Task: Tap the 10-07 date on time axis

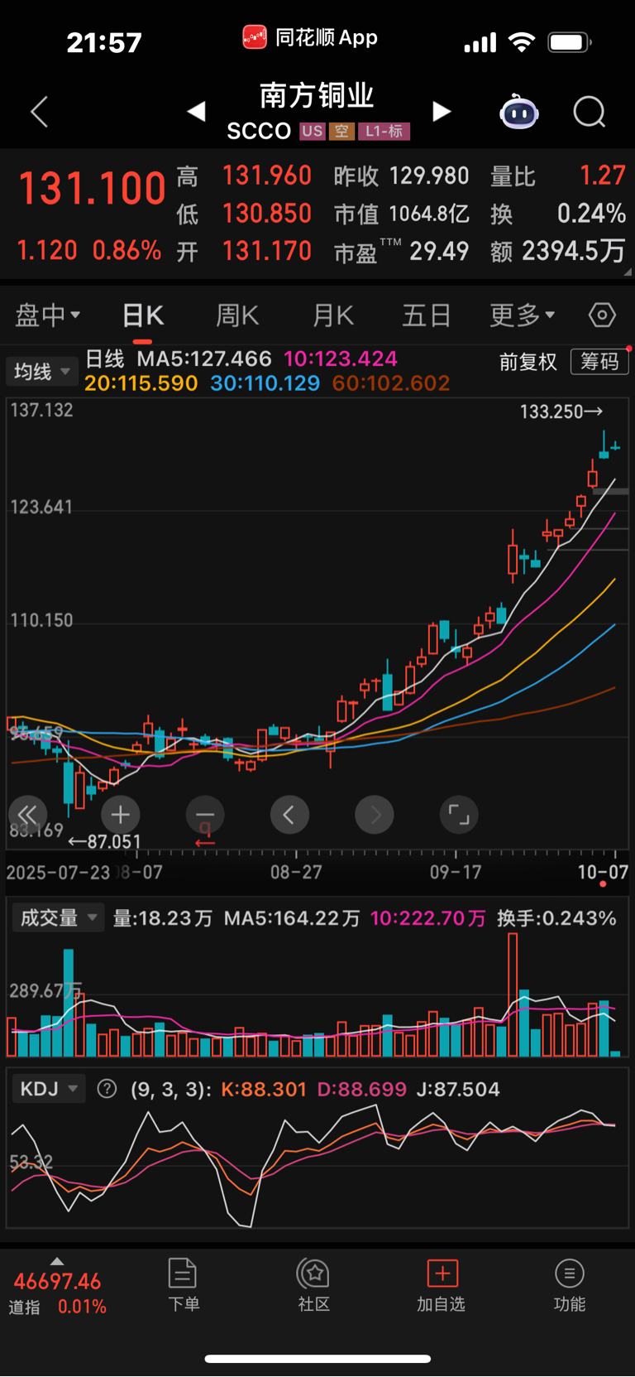Action: point(603,872)
